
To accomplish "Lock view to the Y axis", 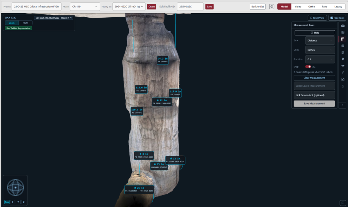I will tap(18, 202).
